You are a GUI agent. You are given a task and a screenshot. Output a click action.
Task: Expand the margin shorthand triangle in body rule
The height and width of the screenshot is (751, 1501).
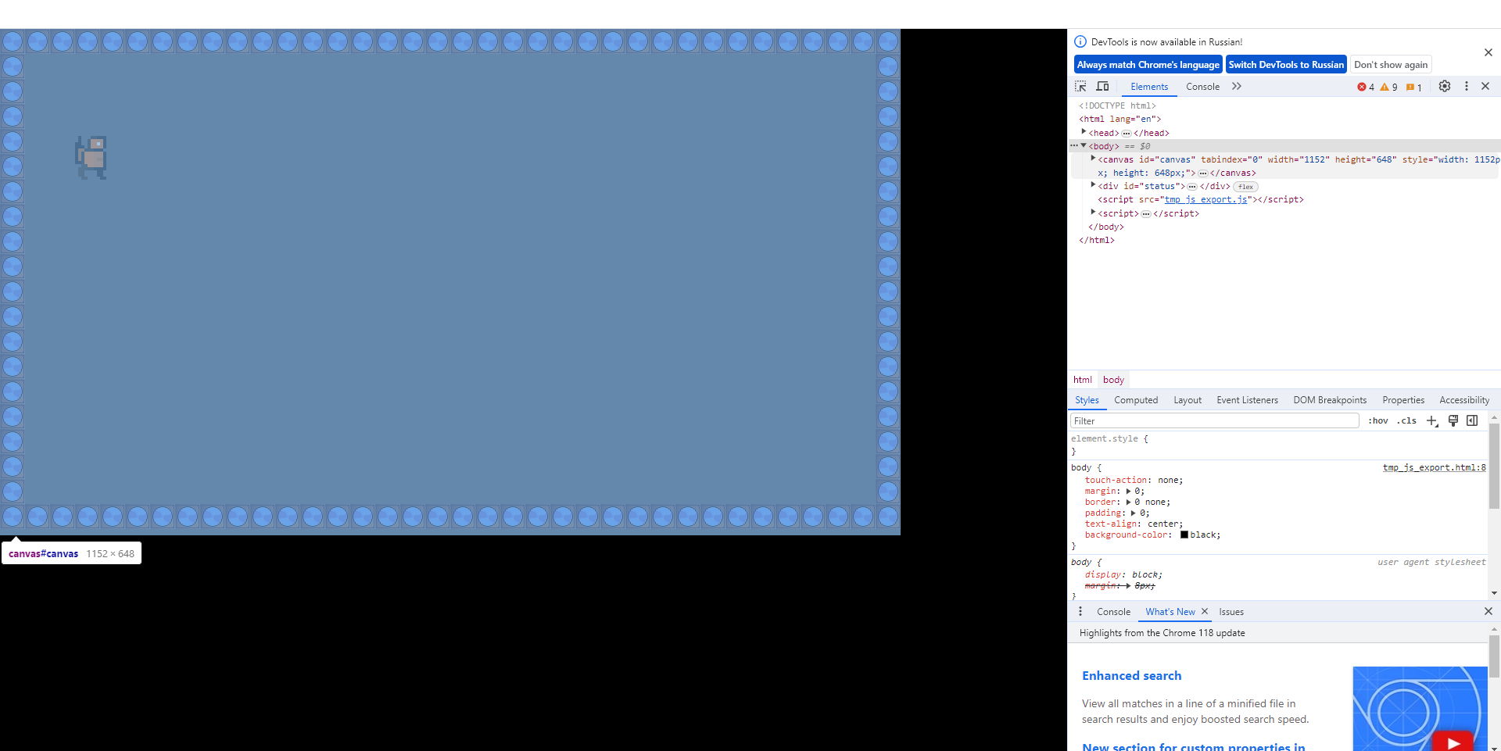tap(1129, 492)
